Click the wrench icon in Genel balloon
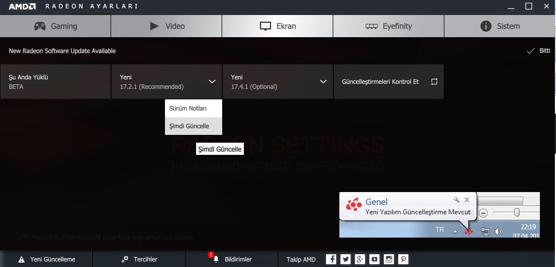Viewport: 556px width, 267px height. click(x=457, y=200)
